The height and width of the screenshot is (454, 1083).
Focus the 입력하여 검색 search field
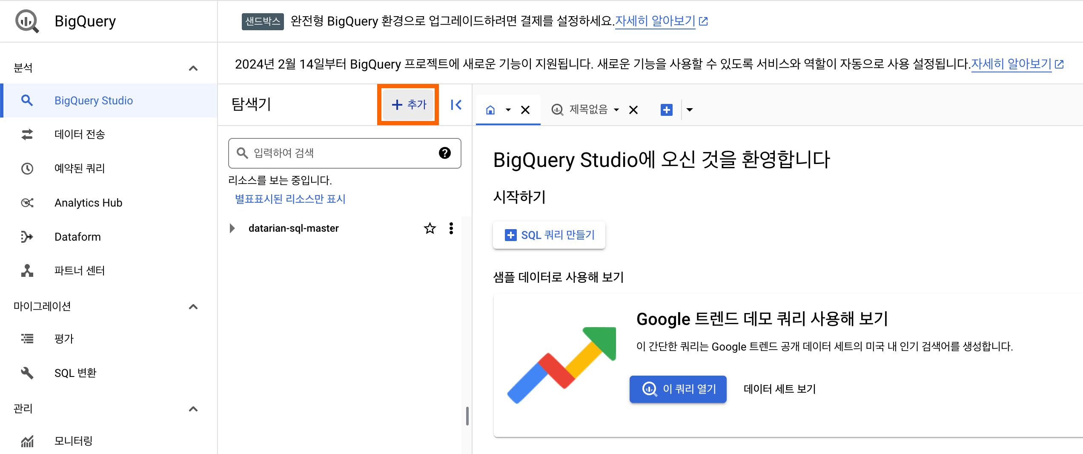point(344,153)
